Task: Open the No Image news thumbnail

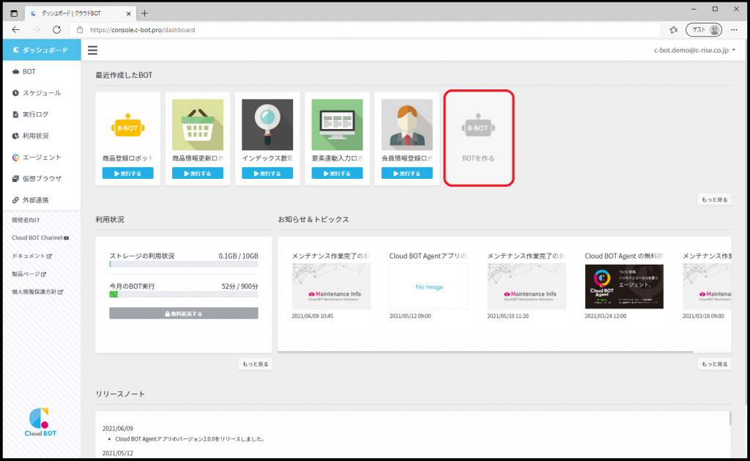Action: [x=429, y=287]
